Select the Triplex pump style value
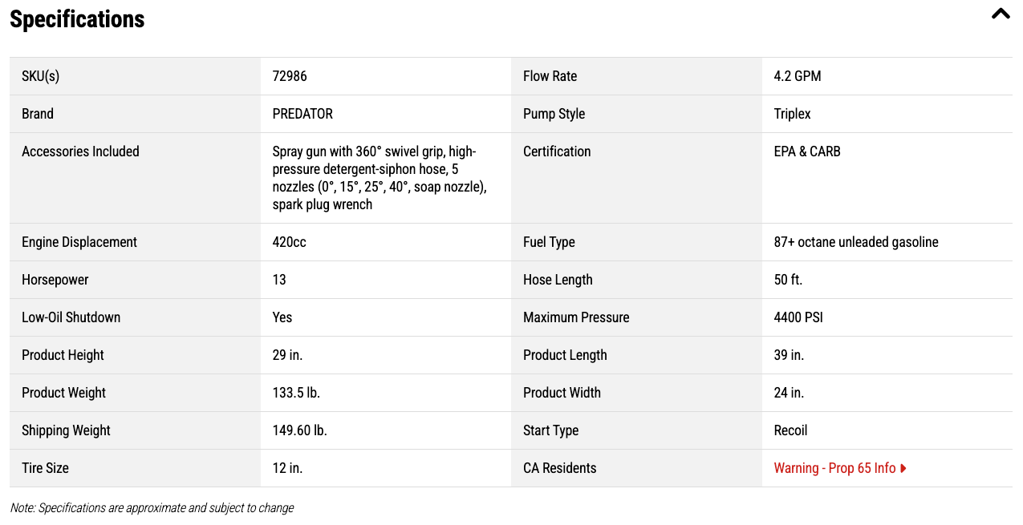 [x=792, y=114]
